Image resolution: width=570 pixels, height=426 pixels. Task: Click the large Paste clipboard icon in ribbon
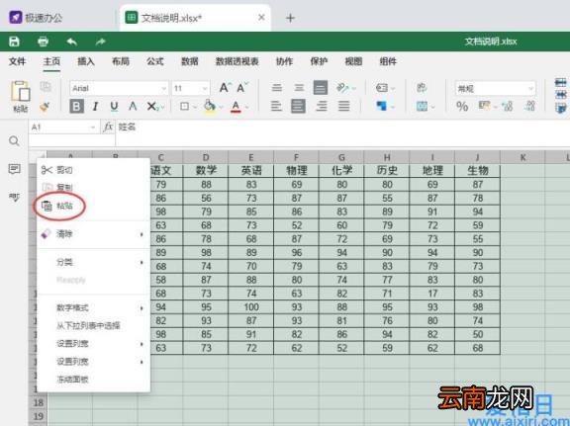(21, 91)
